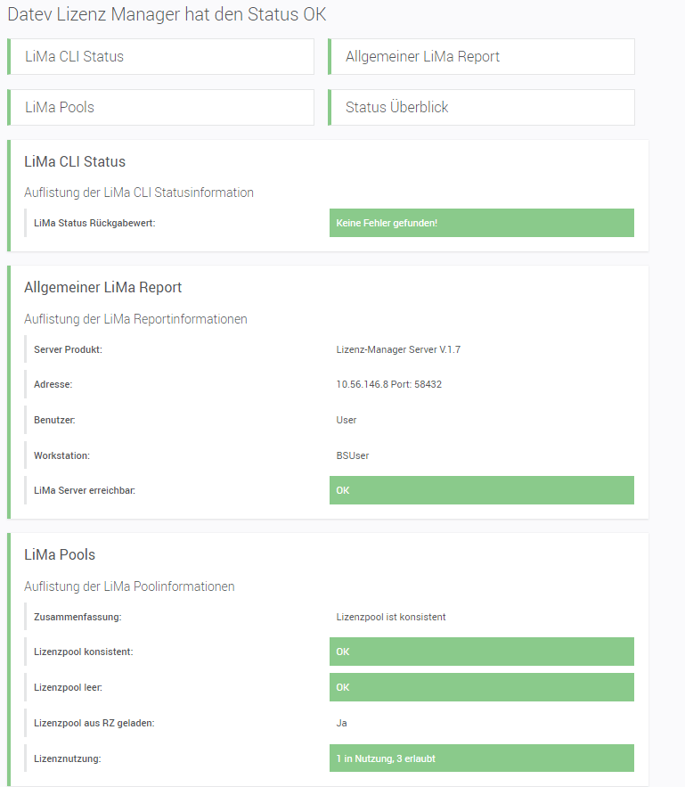Click the 'Lizenzpool ist konsistent' summary text
685x787 pixels.
tap(391, 617)
